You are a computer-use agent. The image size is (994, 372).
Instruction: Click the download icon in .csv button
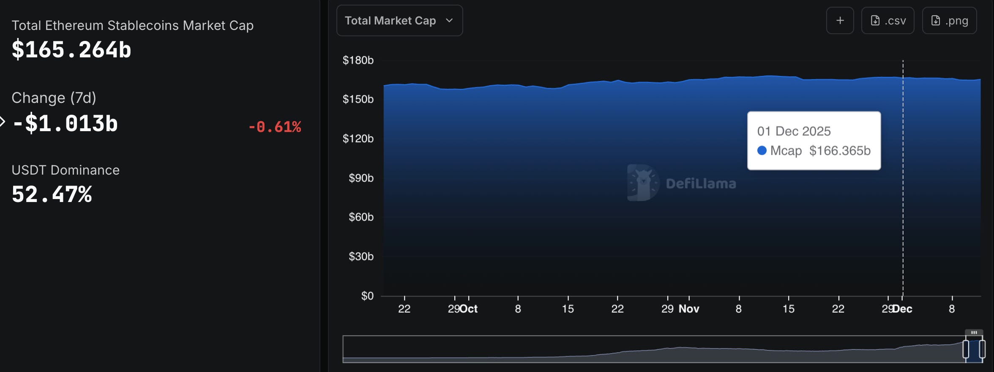875,21
